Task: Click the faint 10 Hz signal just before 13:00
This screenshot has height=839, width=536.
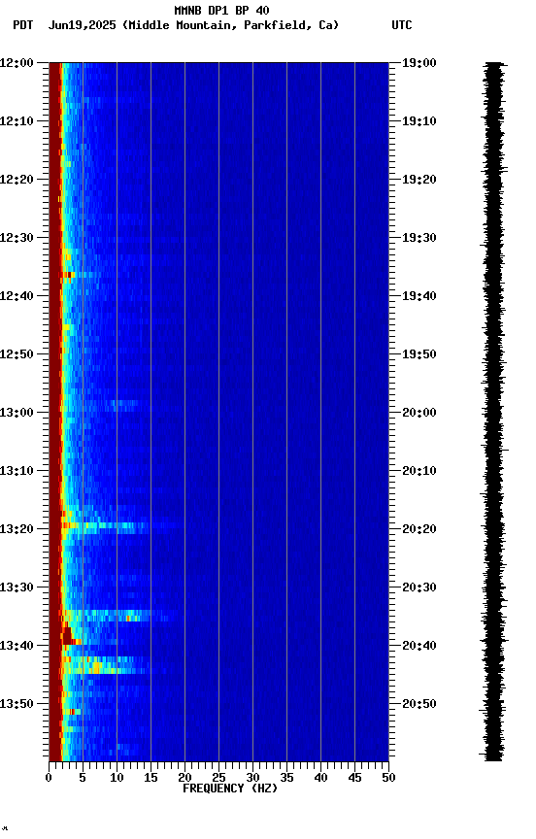Action: pos(124,403)
